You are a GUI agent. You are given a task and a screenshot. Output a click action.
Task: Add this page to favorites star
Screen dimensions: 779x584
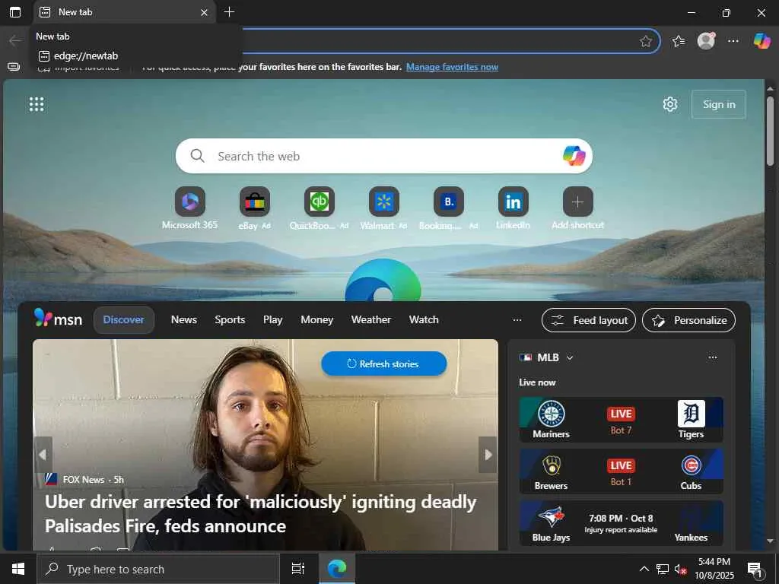(645, 41)
